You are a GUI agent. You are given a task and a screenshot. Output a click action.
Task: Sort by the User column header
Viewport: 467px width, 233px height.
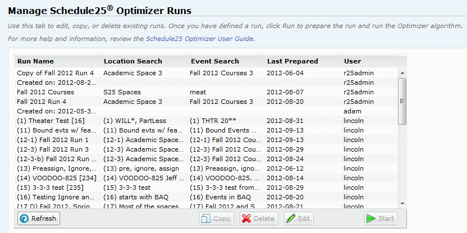click(x=369, y=61)
